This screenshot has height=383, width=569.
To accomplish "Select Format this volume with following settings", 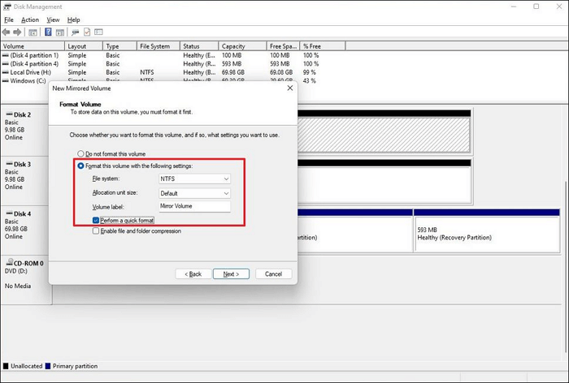I will pos(80,166).
